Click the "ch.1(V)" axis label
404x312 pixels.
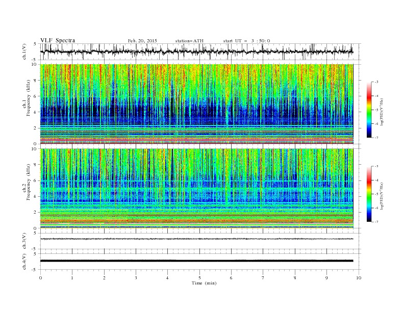(24, 51)
